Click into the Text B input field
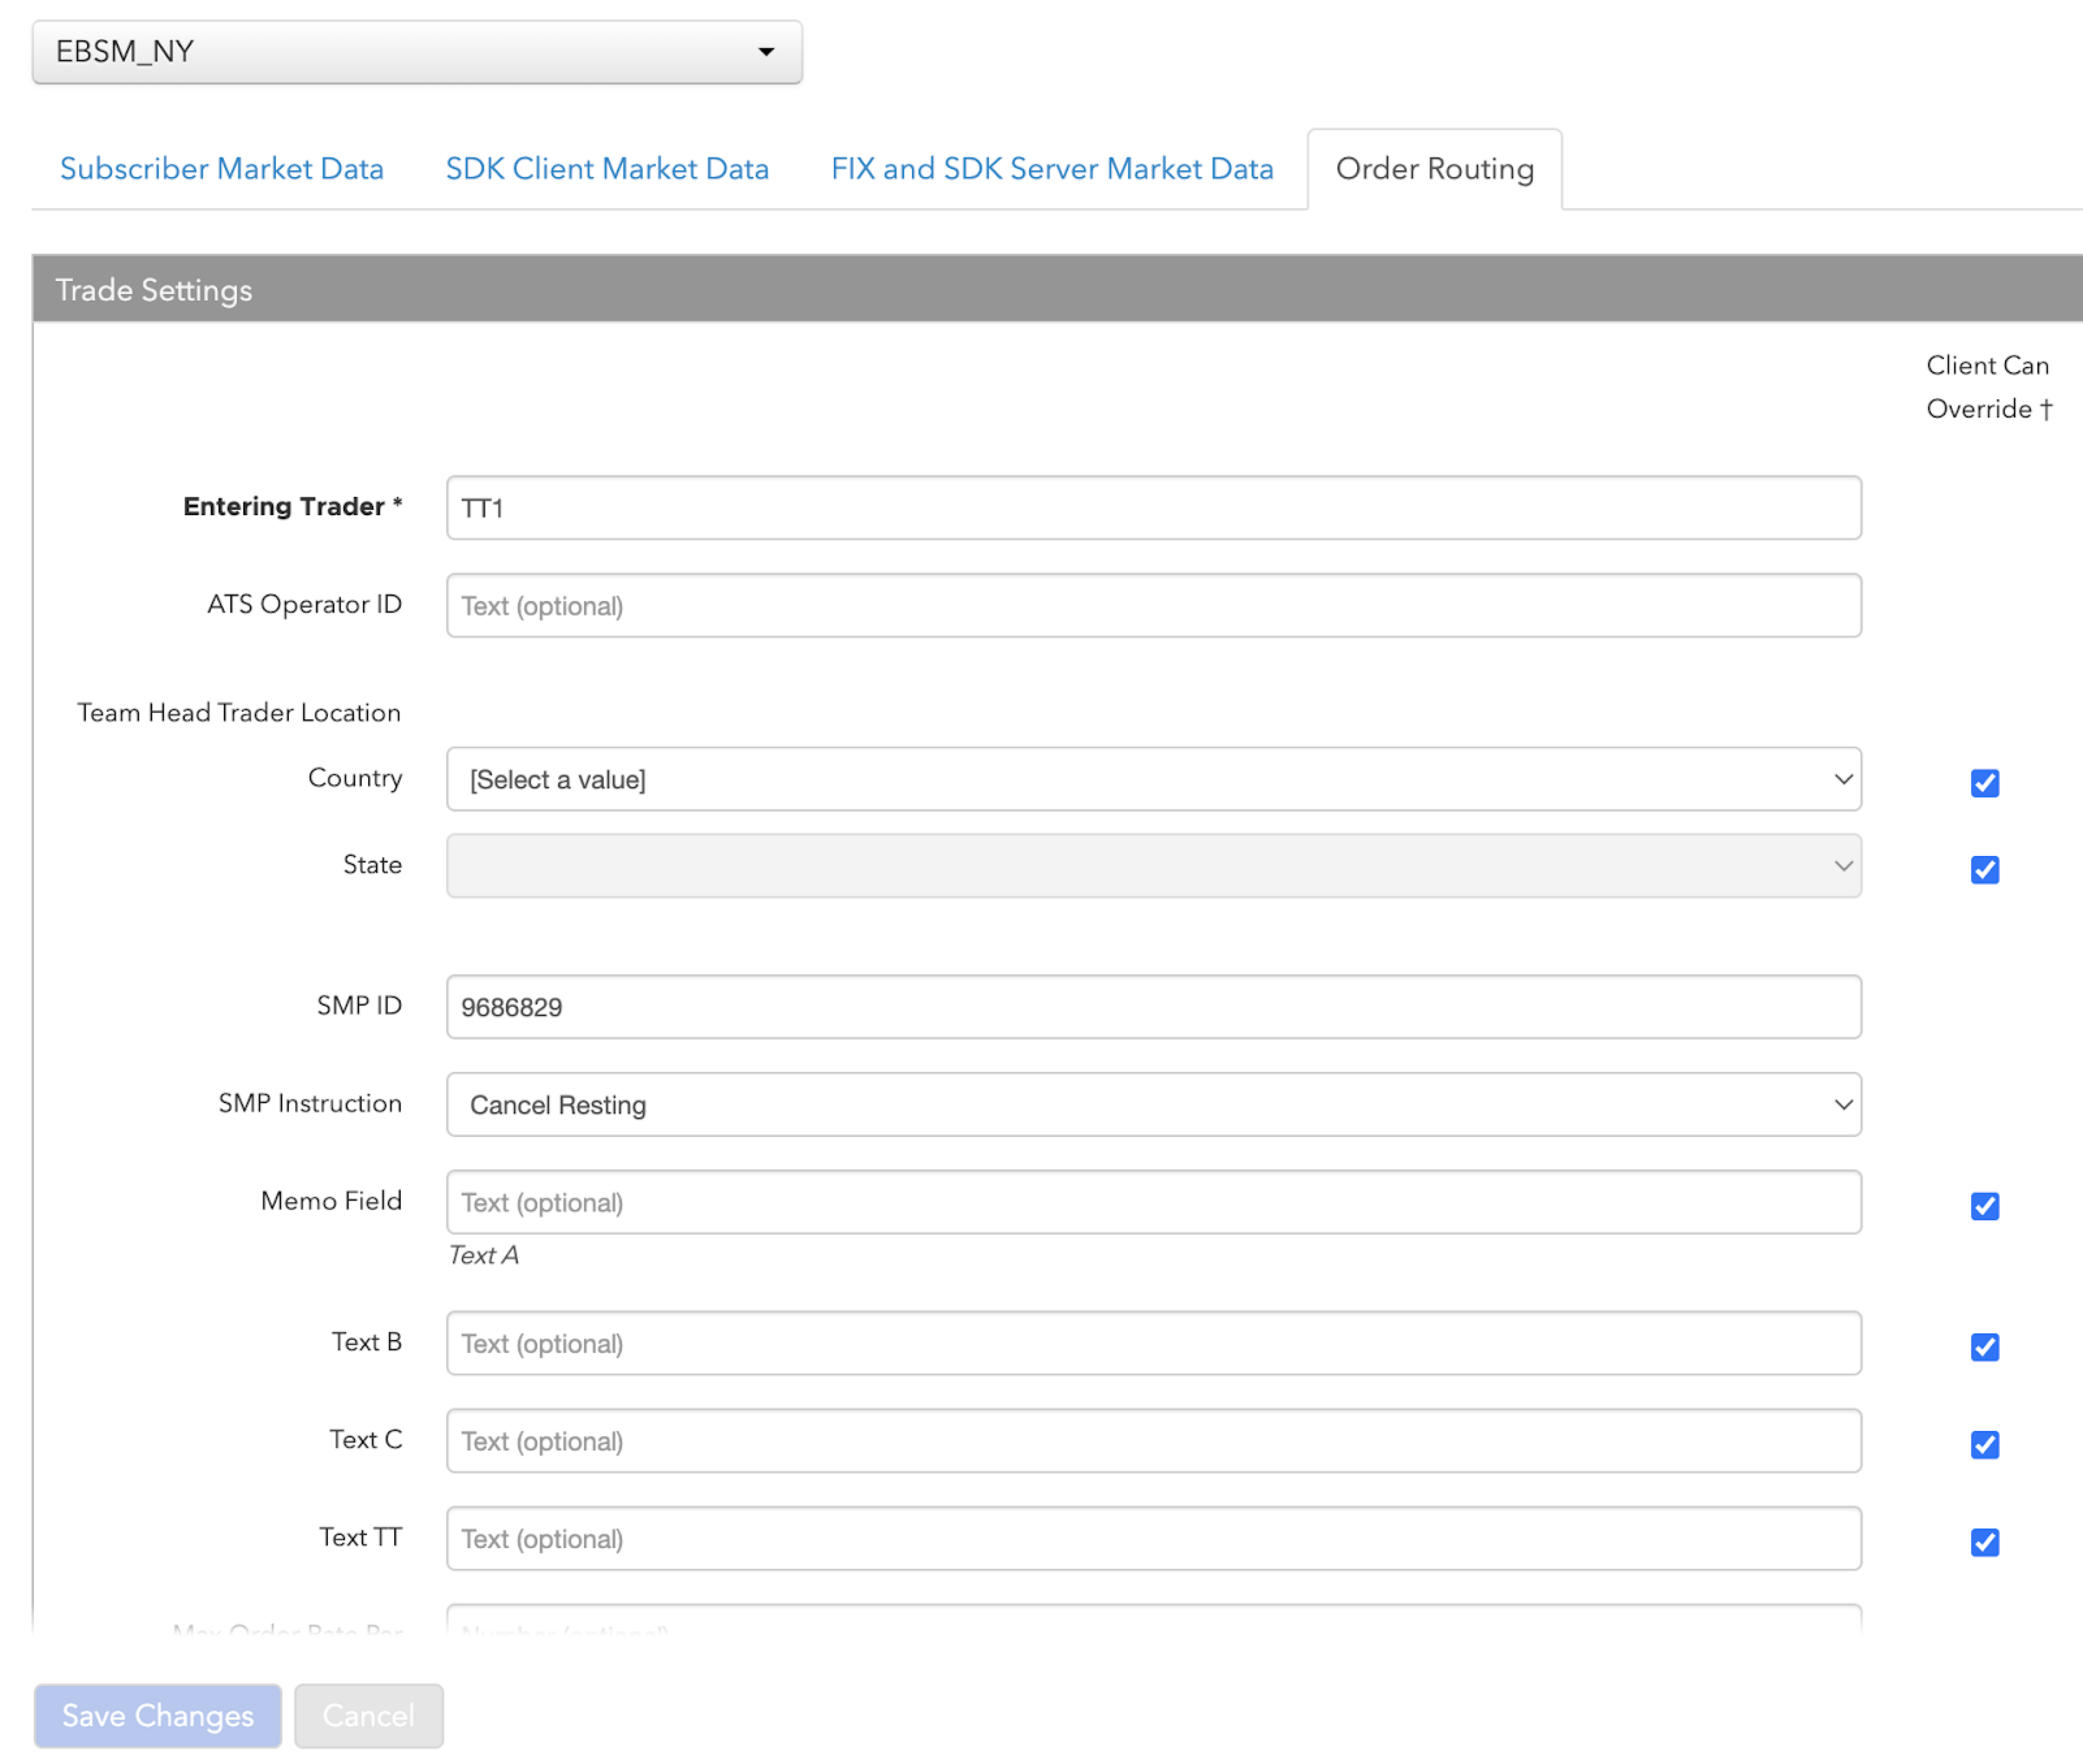 tap(1153, 1343)
